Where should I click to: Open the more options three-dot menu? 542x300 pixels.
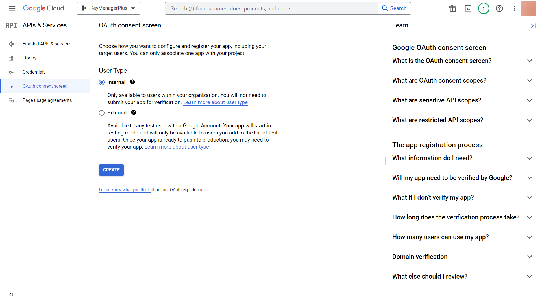(514, 8)
